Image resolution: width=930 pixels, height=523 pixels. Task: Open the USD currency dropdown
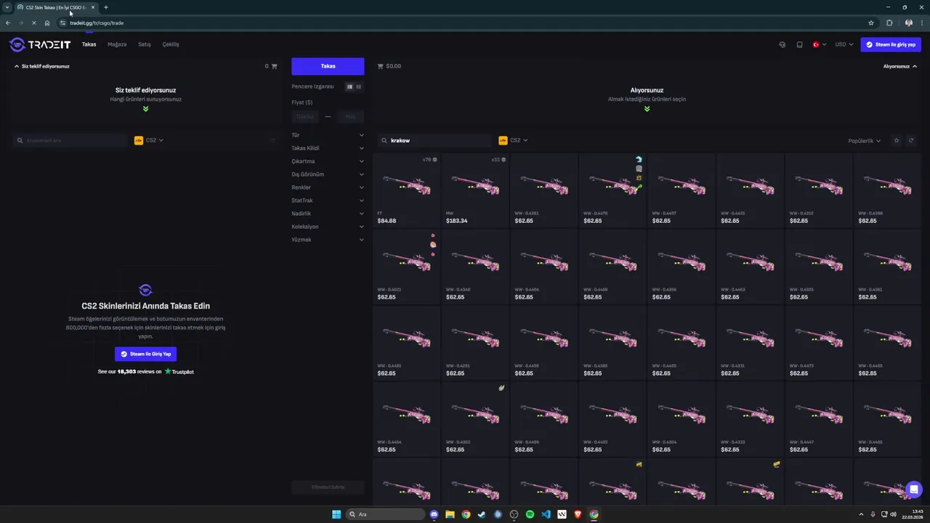pos(844,44)
